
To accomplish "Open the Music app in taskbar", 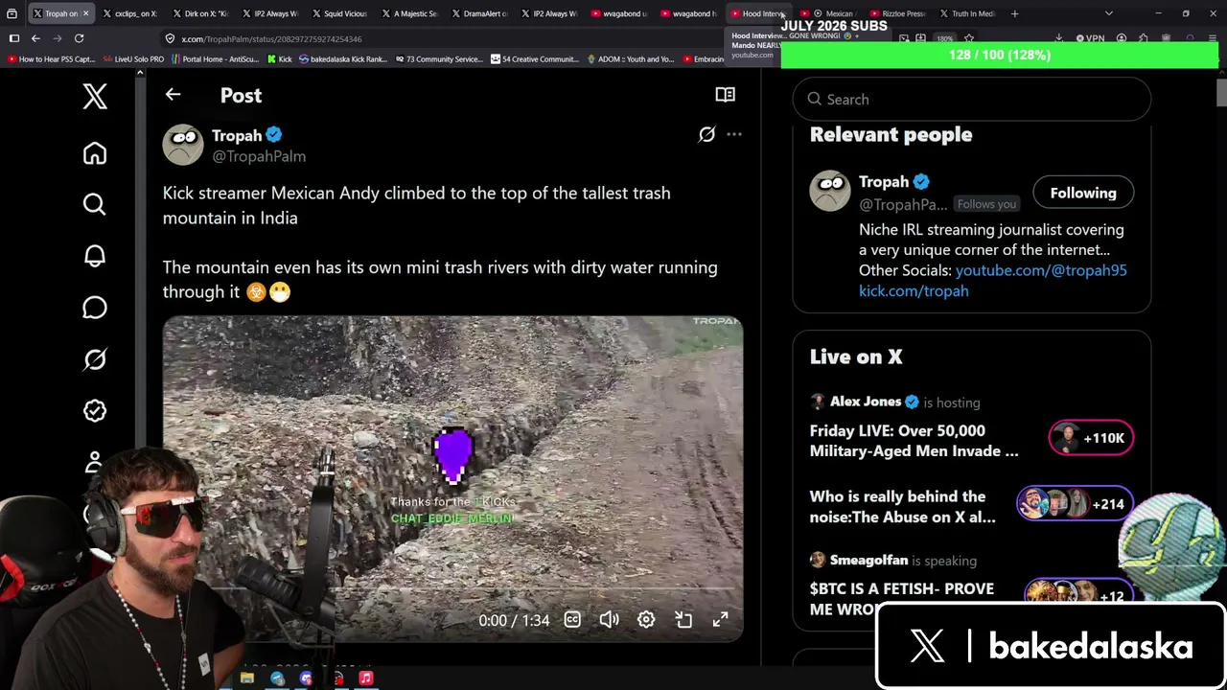I will (365, 678).
